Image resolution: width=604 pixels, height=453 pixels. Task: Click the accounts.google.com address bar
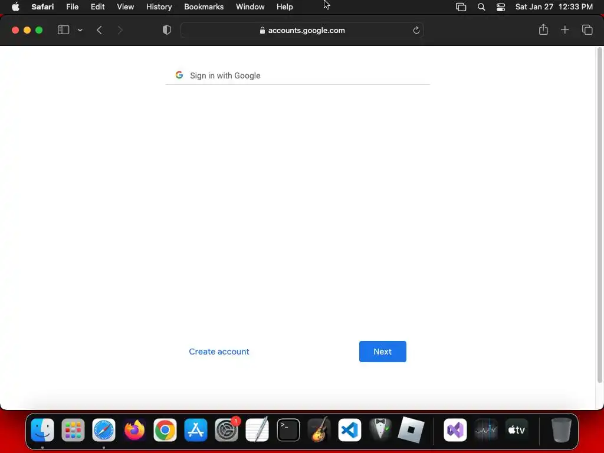(x=302, y=30)
